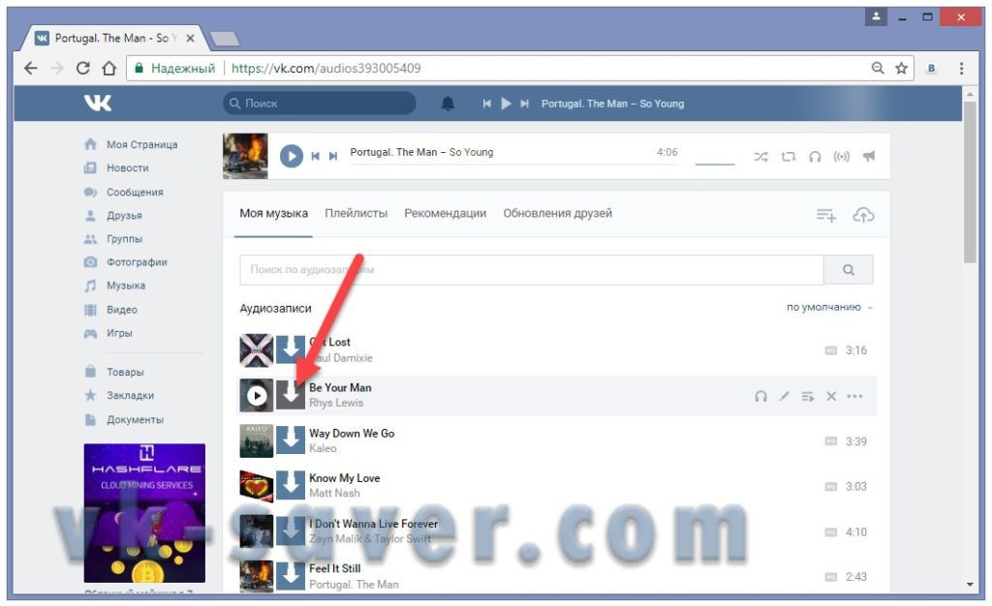
Task: Delete Be Your Man from the list
Action: coord(831,396)
